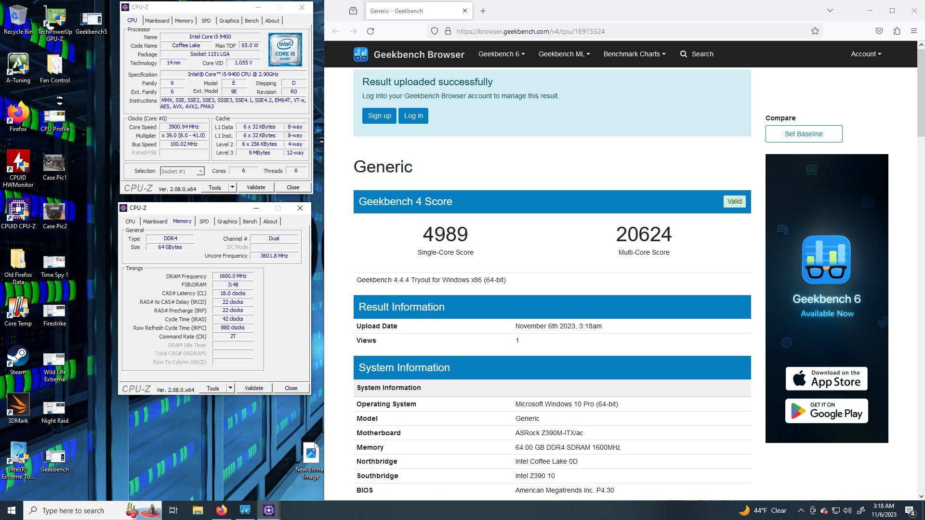Image resolution: width=925 pixels, height=520 pixels.
Task: Open the New Bitmap Image file
Action: click(x=310, y=461)
